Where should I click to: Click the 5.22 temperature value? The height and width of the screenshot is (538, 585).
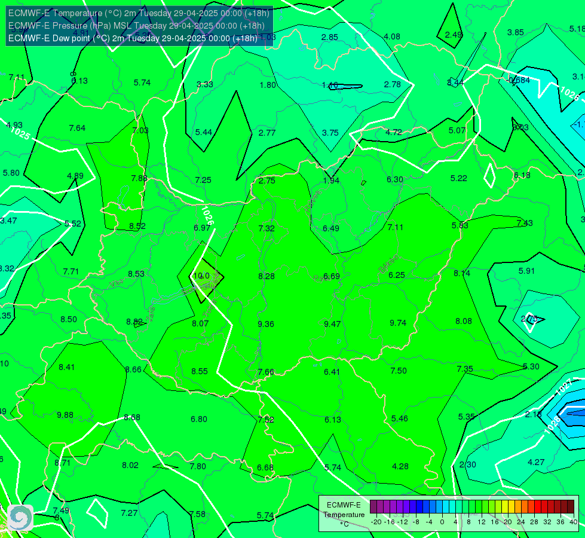(458, 179)
